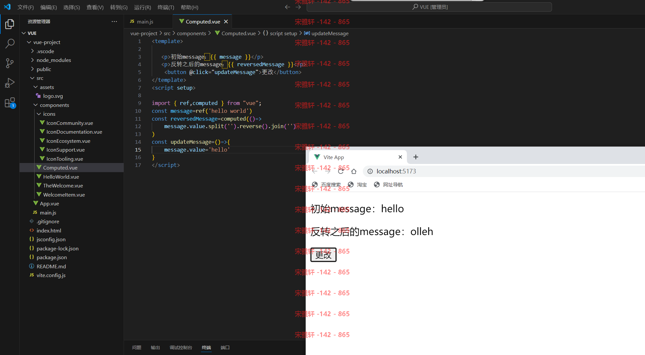Image resolution: width=645 pixels, height=355 pixels.
Task: Open vite.config.js file
Action: coord(72,275)
